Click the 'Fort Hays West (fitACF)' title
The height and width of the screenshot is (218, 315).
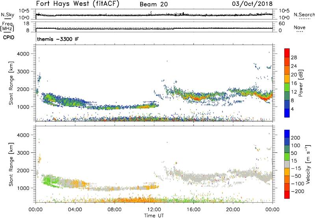click(x=77, y=4)
